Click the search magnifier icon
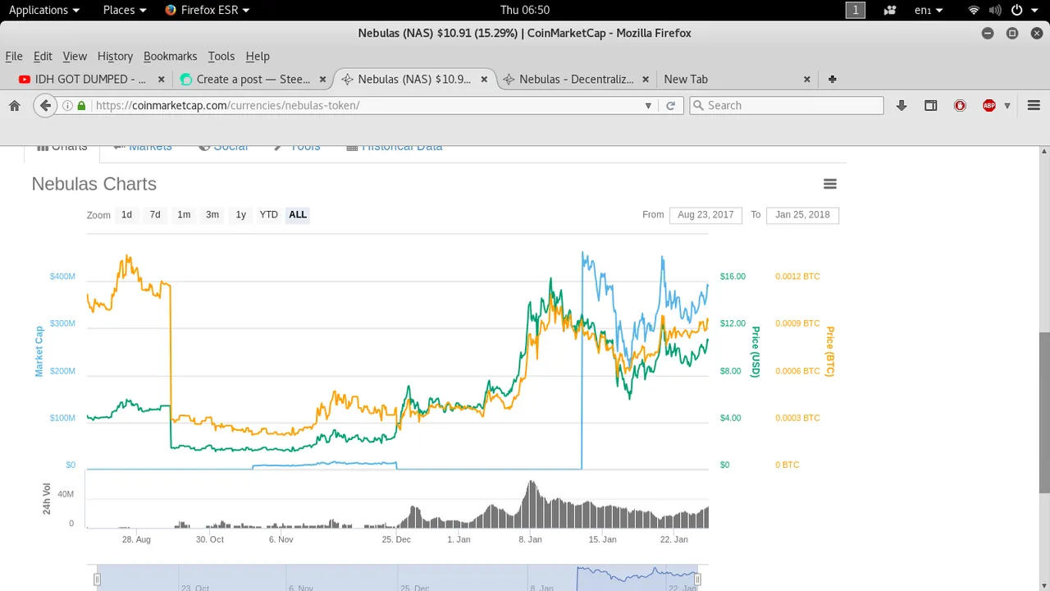1050x591 pixels. click(698, 105)
